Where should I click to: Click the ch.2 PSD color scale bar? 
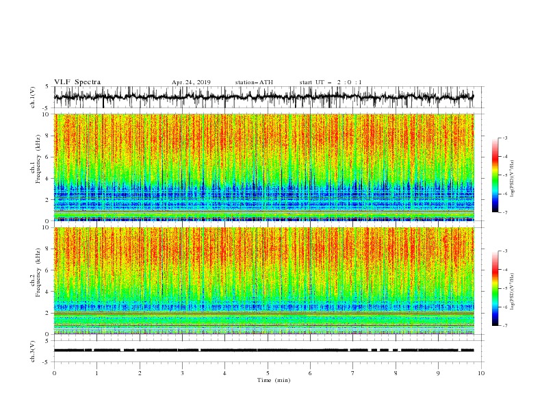coord(495,288)
